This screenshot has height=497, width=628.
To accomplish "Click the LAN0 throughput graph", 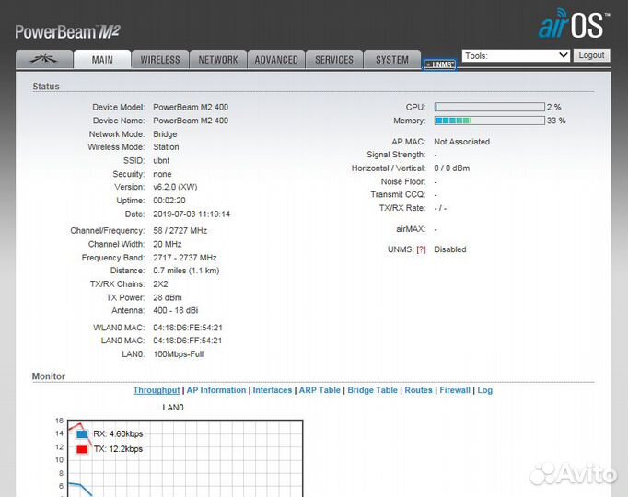I will click(185, 458).
